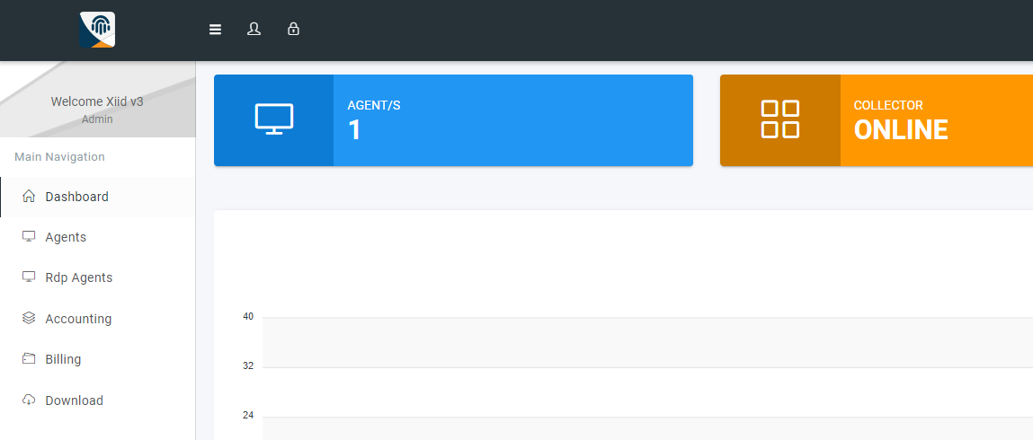Screen dimensions: 1033x440
Task: Click the Welcome Xiid v3 profile text
Action: pyautogui.click(x=97, y=101)
